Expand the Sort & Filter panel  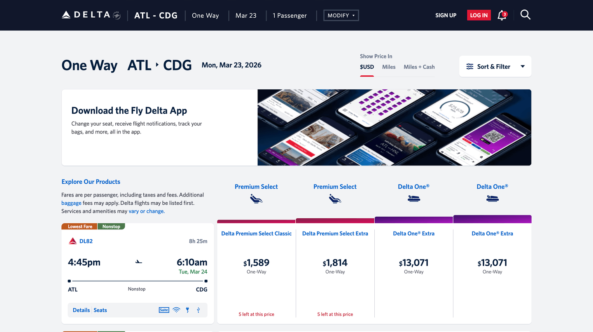pyautogui.click(x=495, y=66)
